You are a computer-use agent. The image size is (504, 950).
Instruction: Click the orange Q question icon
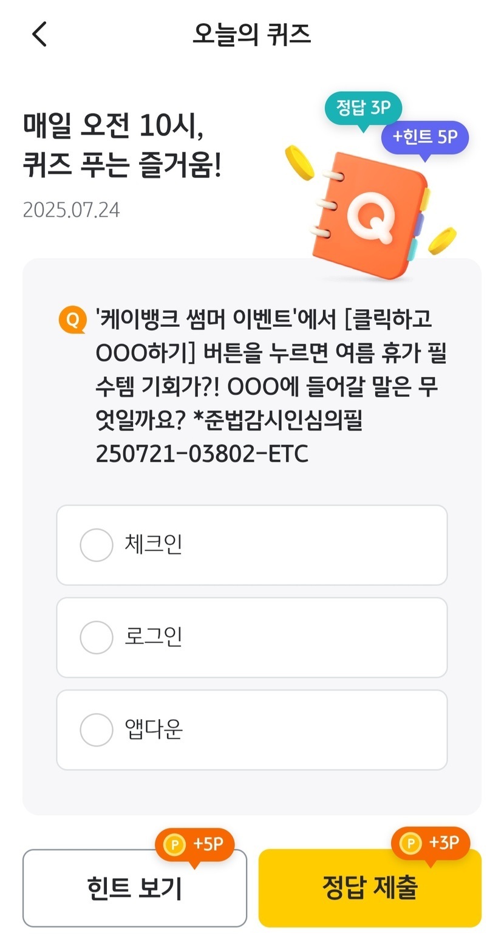click(x=73, y=320)
